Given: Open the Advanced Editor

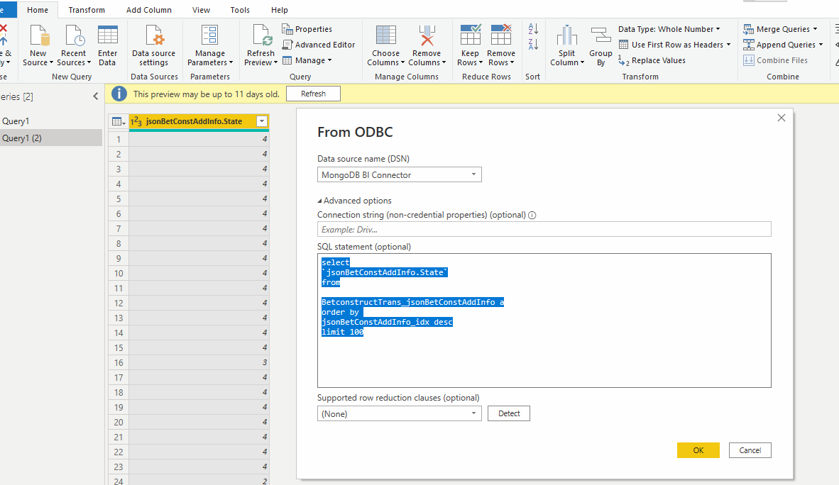Looking at the screenshot, I should 319,45.
